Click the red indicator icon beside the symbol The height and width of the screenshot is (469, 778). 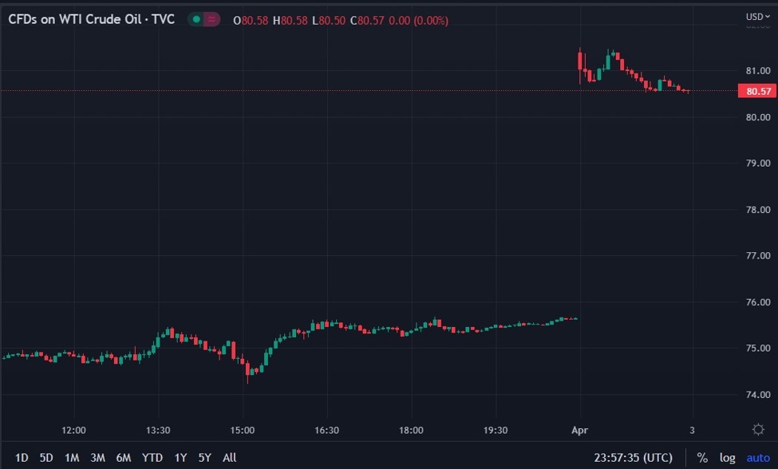point(212,20)
